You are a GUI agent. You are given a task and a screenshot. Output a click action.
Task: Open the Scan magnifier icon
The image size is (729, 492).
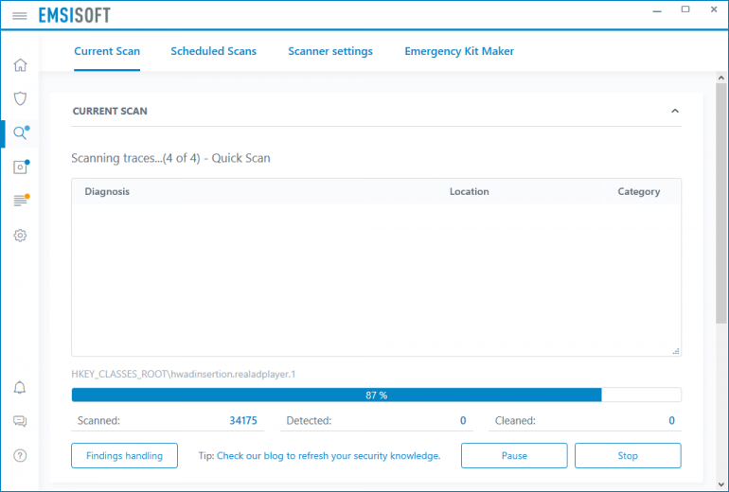click(x=21, y=132)
